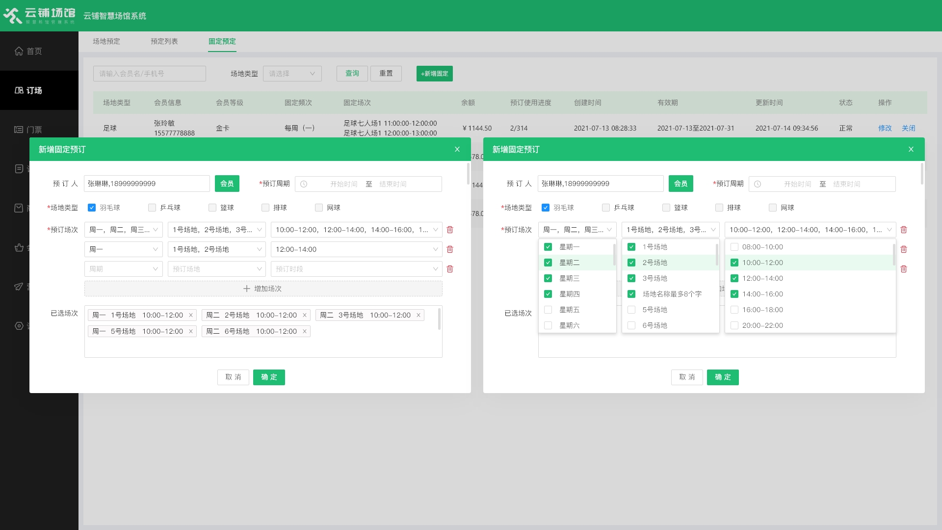
Task: Click the home icon in sidebar
Action: click(x=19, y=51)
